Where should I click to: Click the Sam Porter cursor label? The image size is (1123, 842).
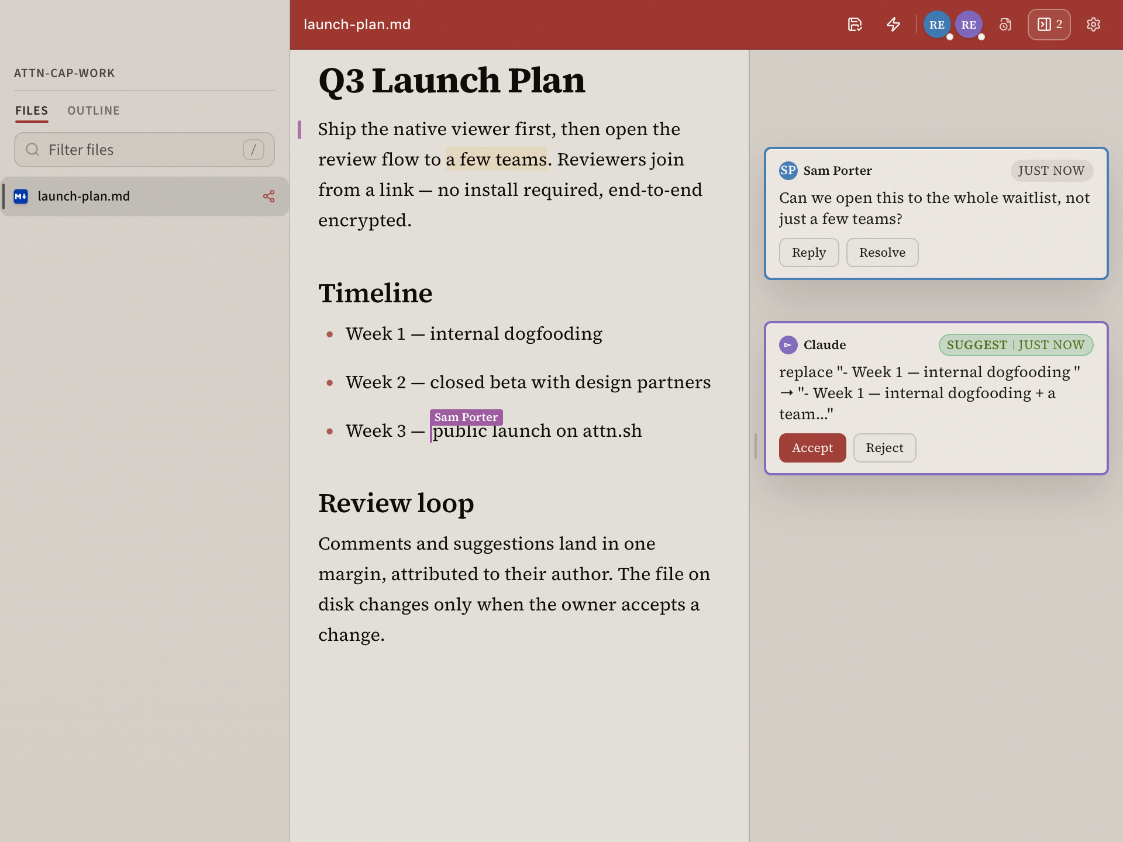tap(466, 417)
